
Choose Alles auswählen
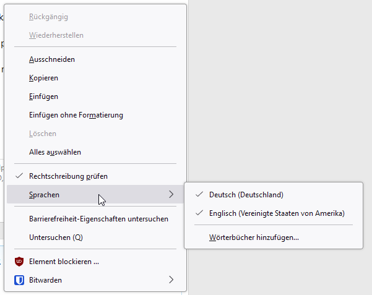[x=95, y=152]
